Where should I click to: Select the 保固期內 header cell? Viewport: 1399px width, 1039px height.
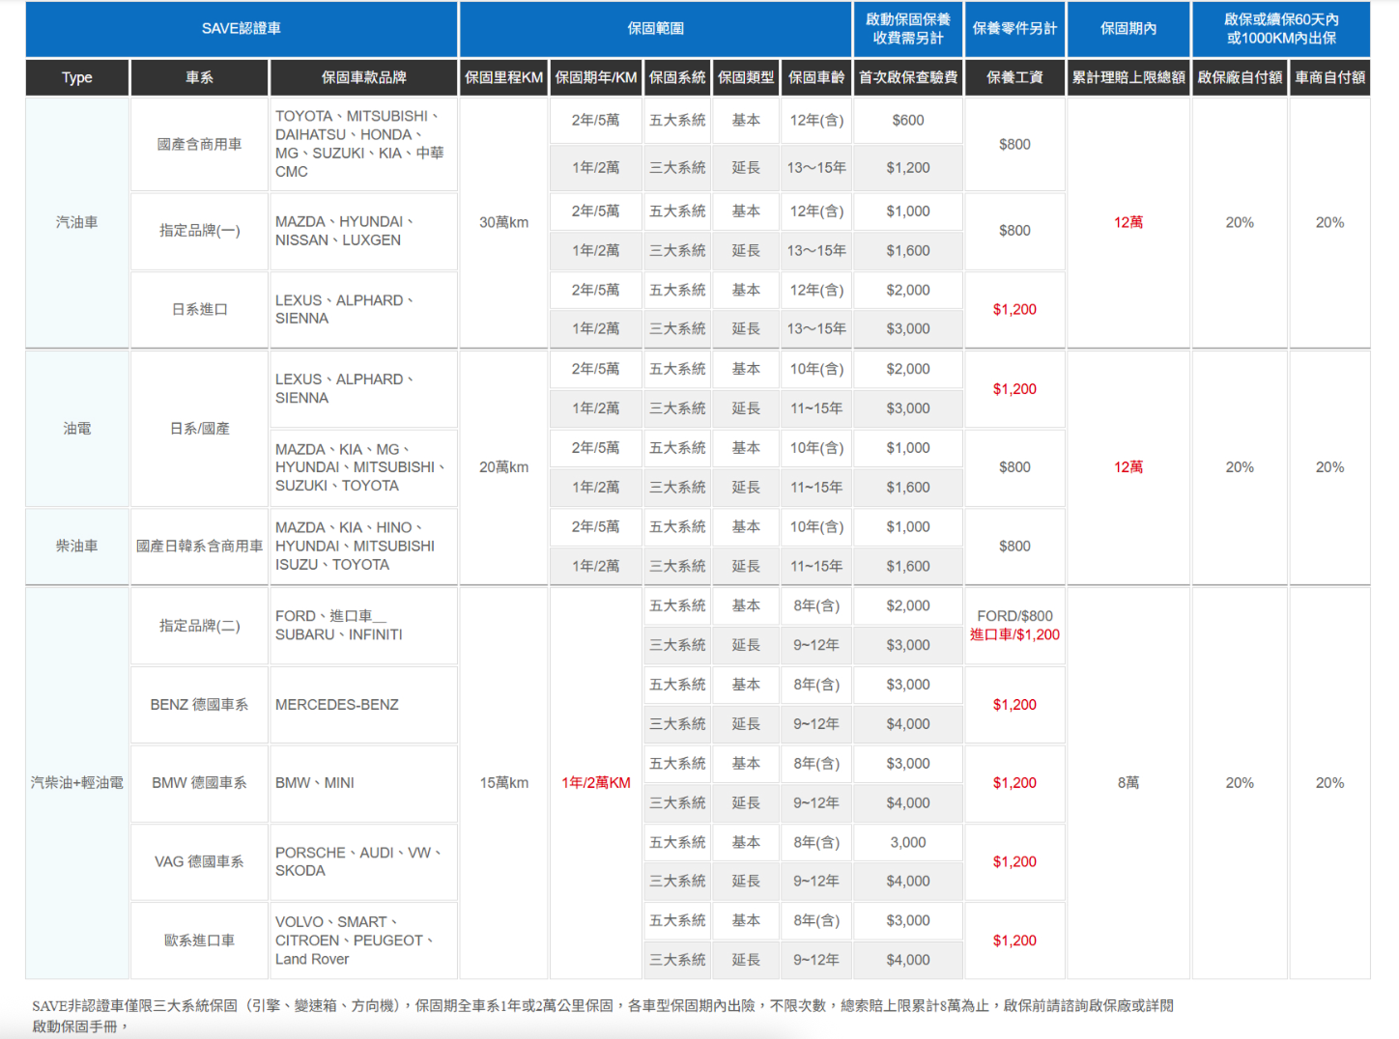[x=1128, y=29]
